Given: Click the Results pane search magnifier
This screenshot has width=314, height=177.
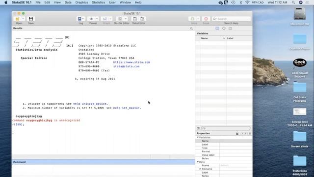Looking at the screenshot, I should [x=191, y=29].
